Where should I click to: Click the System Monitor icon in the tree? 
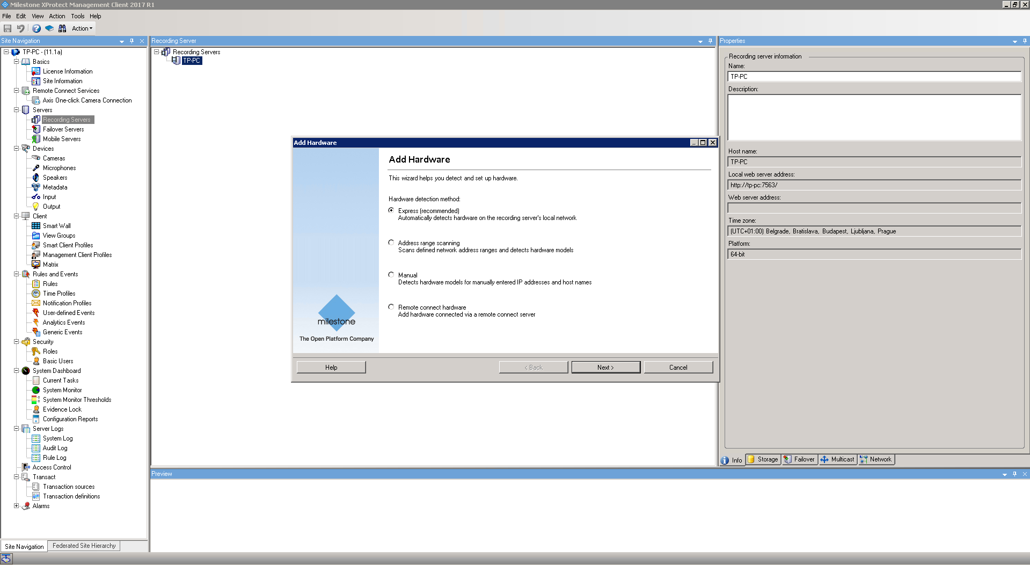coord(36,390)
